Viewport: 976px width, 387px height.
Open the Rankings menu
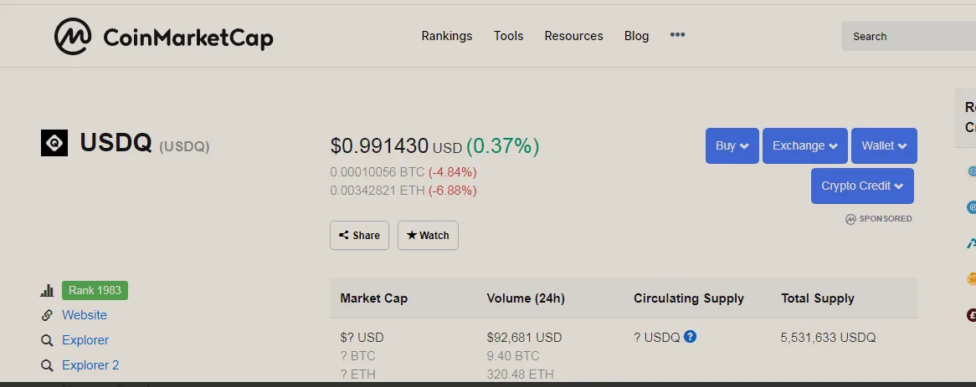tap(447, 36)
